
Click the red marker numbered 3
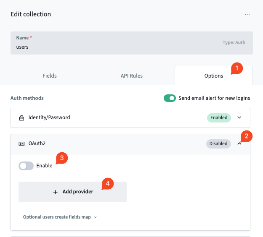[62, 158]
